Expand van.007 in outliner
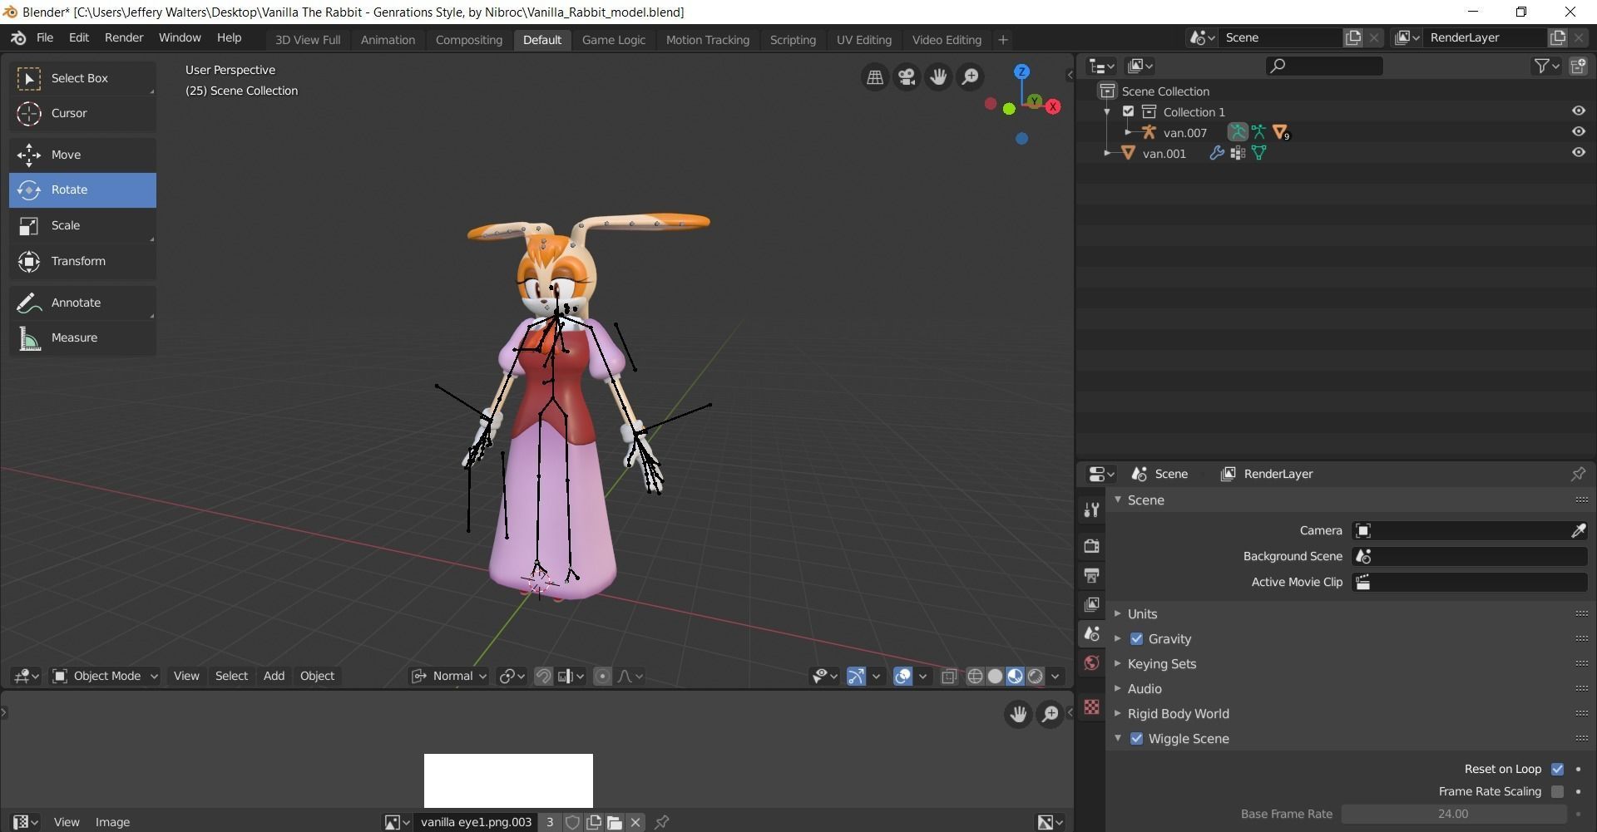 (x=1127, y=132)
